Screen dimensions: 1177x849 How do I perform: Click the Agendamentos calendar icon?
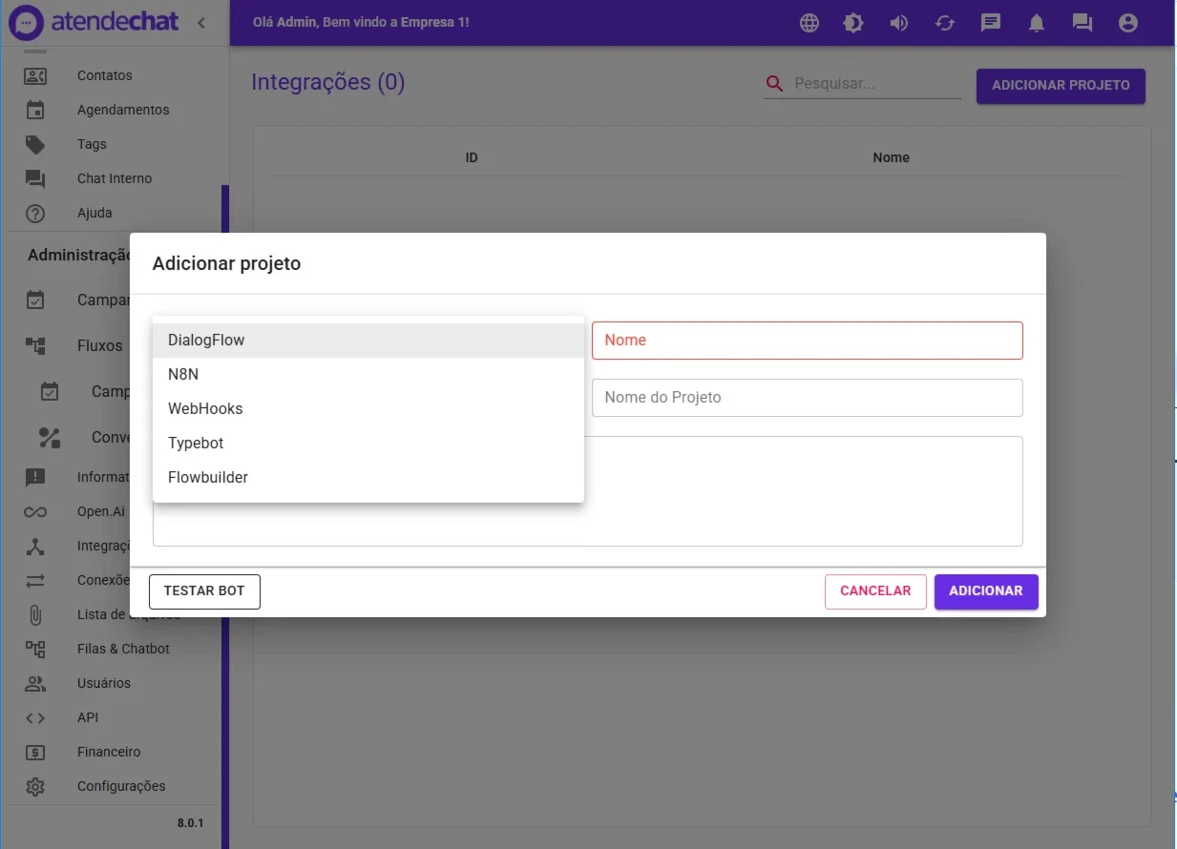tap(35, 110)
